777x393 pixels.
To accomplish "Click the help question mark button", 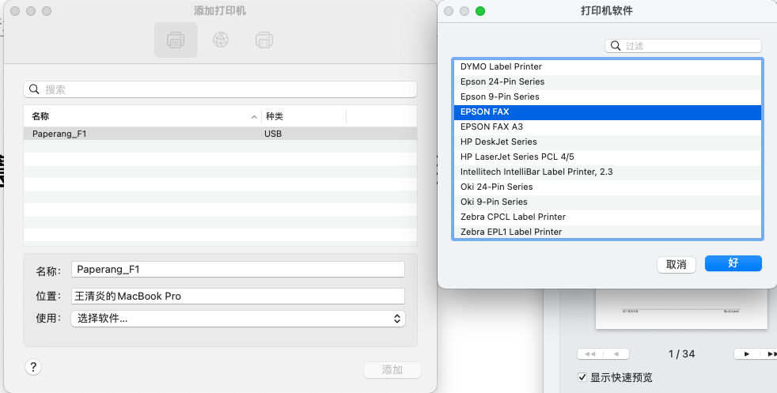I will click(33, 367).
